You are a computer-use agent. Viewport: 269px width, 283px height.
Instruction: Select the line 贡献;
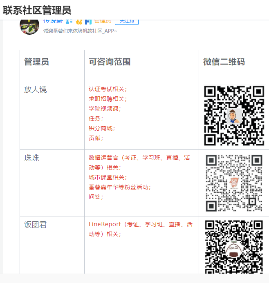[96, 138]
